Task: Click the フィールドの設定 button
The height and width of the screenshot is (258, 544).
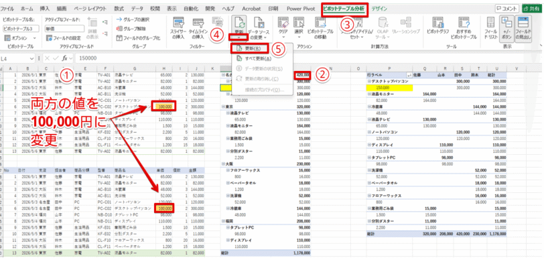Action: pos(64,38)
